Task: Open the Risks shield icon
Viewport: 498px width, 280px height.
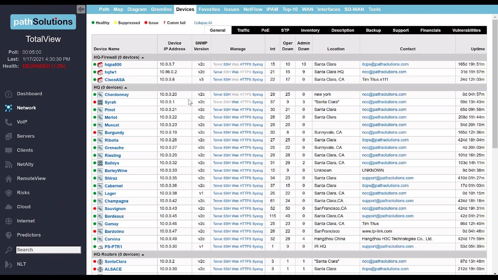Action: click(9, 193)
